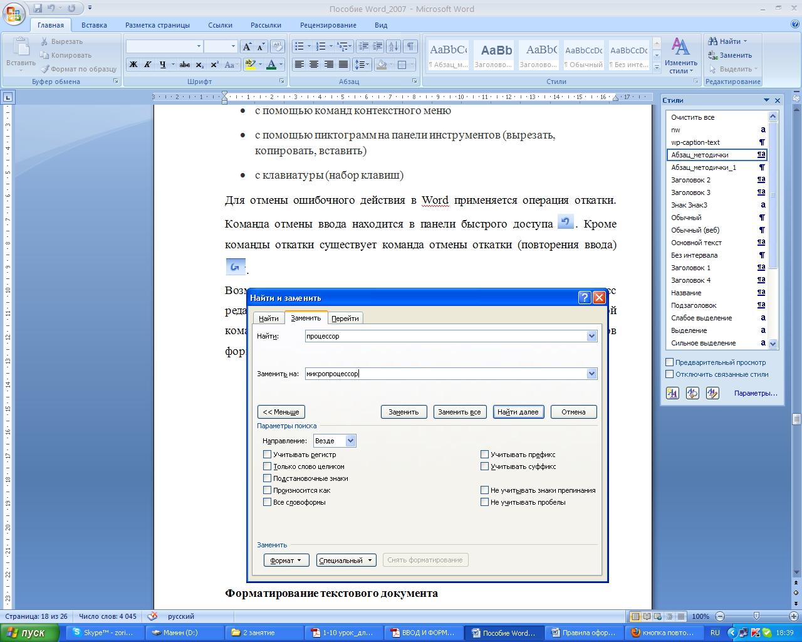Viewport: 802px width, 642px height.
Task: Switch to web layout view in status bar
Action: point(658,617)
